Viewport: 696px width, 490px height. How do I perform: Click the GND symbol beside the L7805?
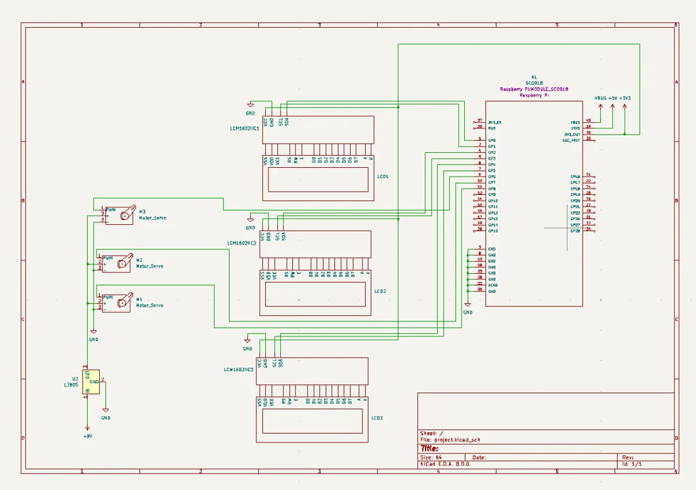point(105,410)
